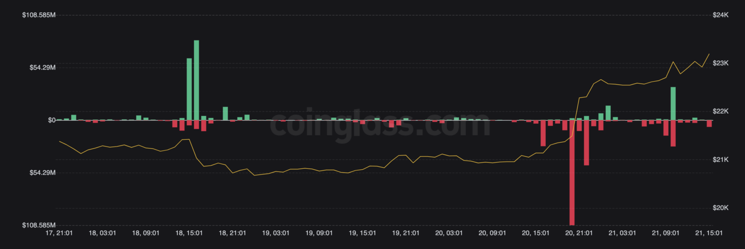Click the 20, 09:01 time label
745x249 pixels.
[x=493, y=233]
